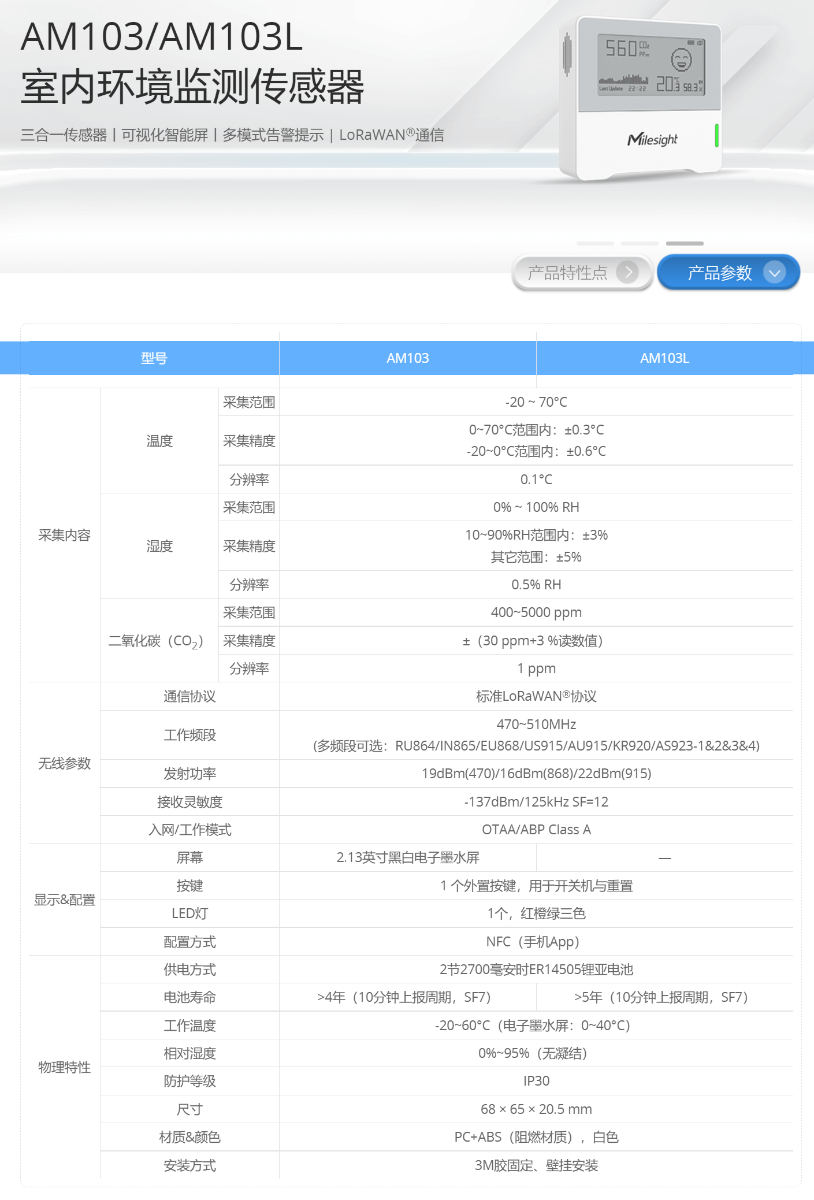This screenshot has height=1200, width=814.
Task: Click the 3M胶固定、壁挂安装 value
Action: pyautogui.click(x=536, y=1165)
